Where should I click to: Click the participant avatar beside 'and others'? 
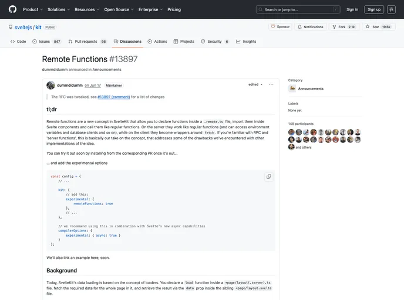(291, 147)
